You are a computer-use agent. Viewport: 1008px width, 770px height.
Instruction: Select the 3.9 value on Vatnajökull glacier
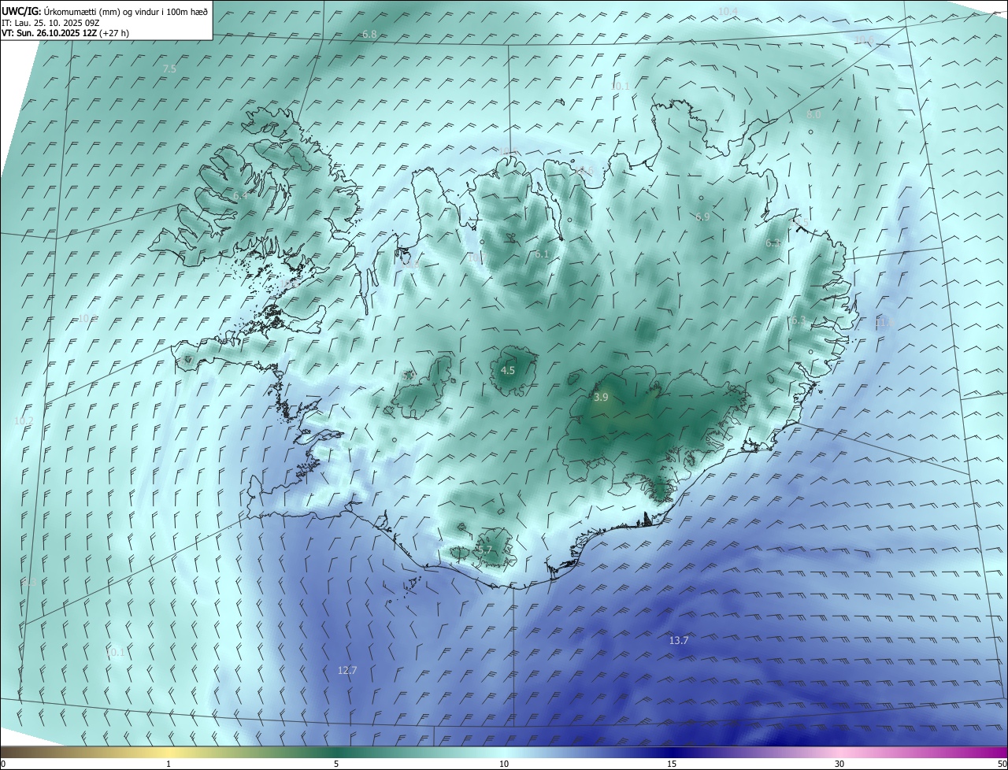point(601,398)
